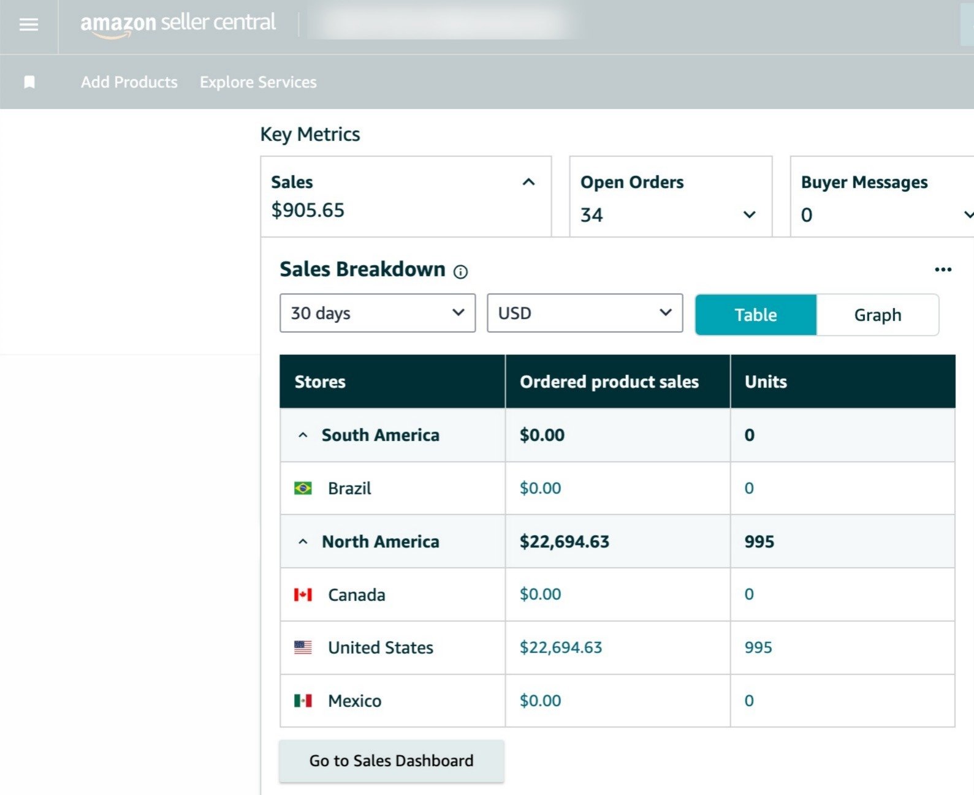Open the USD currency dropdown
Viewport: 974px width, 795px height.
coord(584,313)
